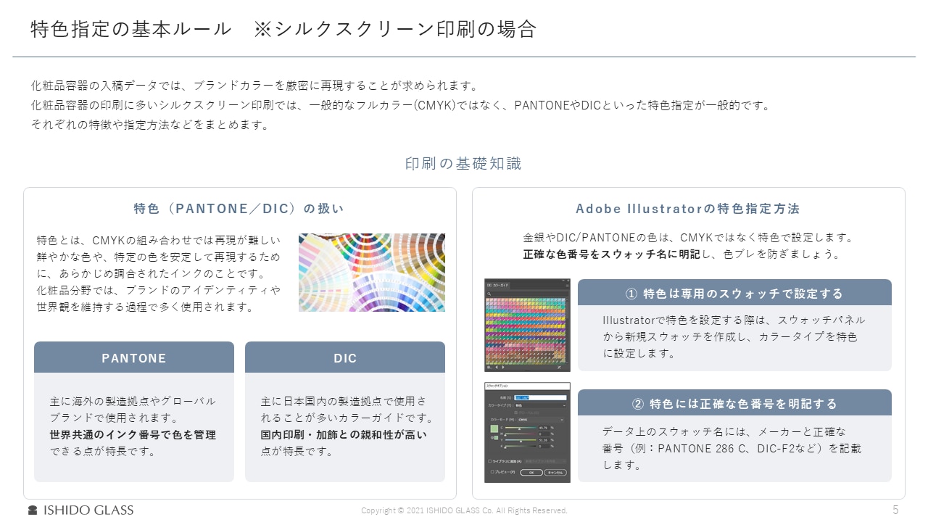The height and width of the screenshot is (522, 928).
Task: Click the ISHIDO GLASS logo
Action: (80, 510)
